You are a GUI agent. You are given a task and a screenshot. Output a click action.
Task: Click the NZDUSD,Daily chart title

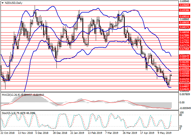14,3
